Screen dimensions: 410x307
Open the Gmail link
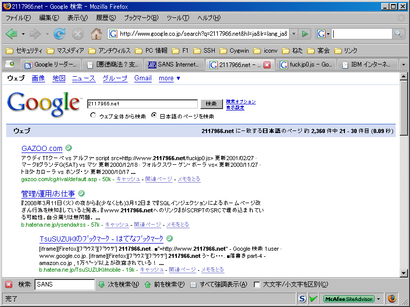point(143,78)
